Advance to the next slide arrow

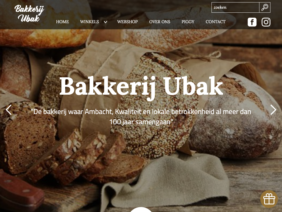click(273, 110)
